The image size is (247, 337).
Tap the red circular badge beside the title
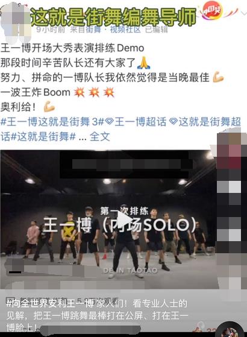coord(213,10)
